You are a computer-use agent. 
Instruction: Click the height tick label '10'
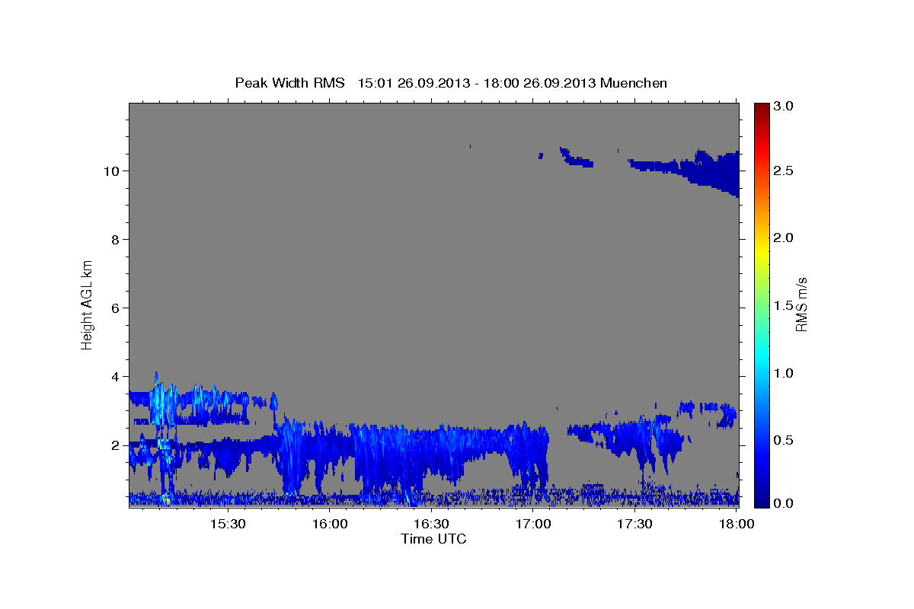[113, 171]
